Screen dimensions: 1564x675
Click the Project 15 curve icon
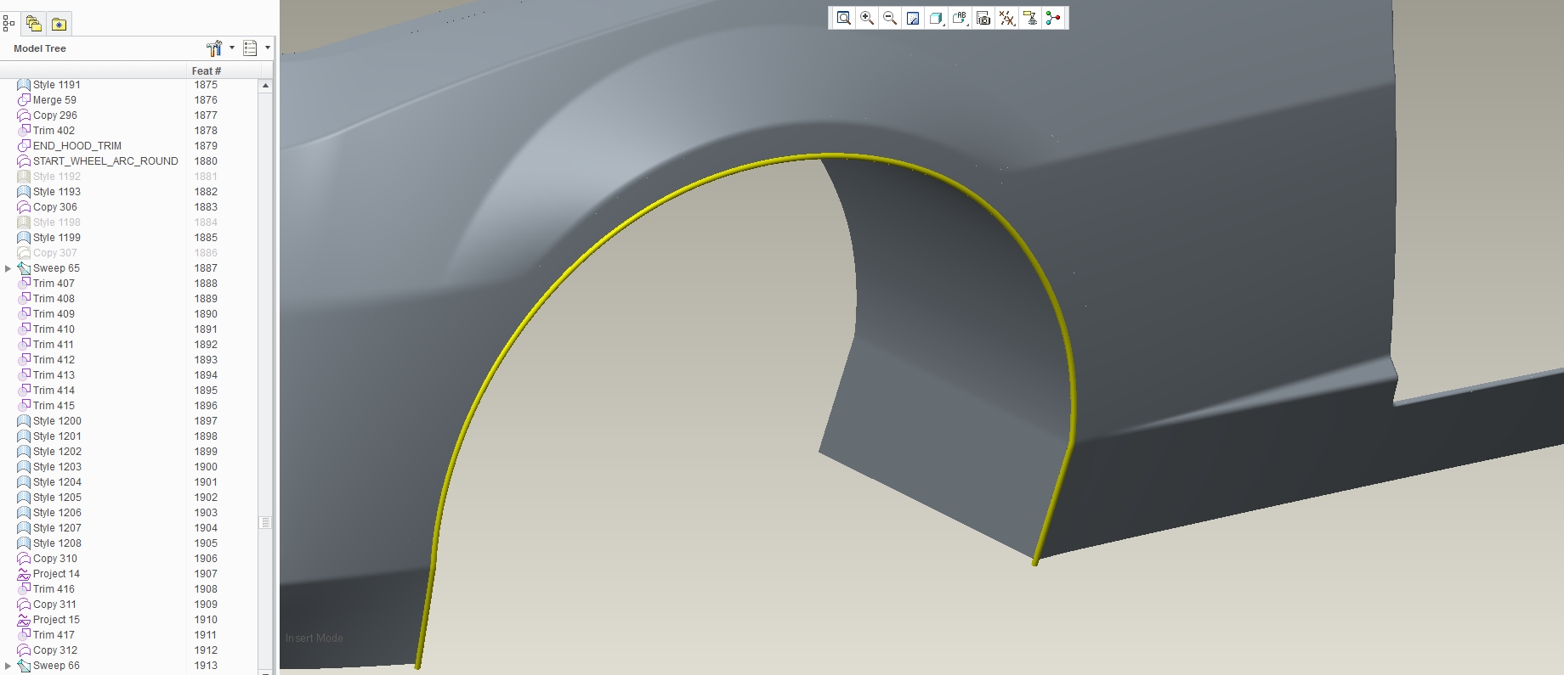(24, 620)
